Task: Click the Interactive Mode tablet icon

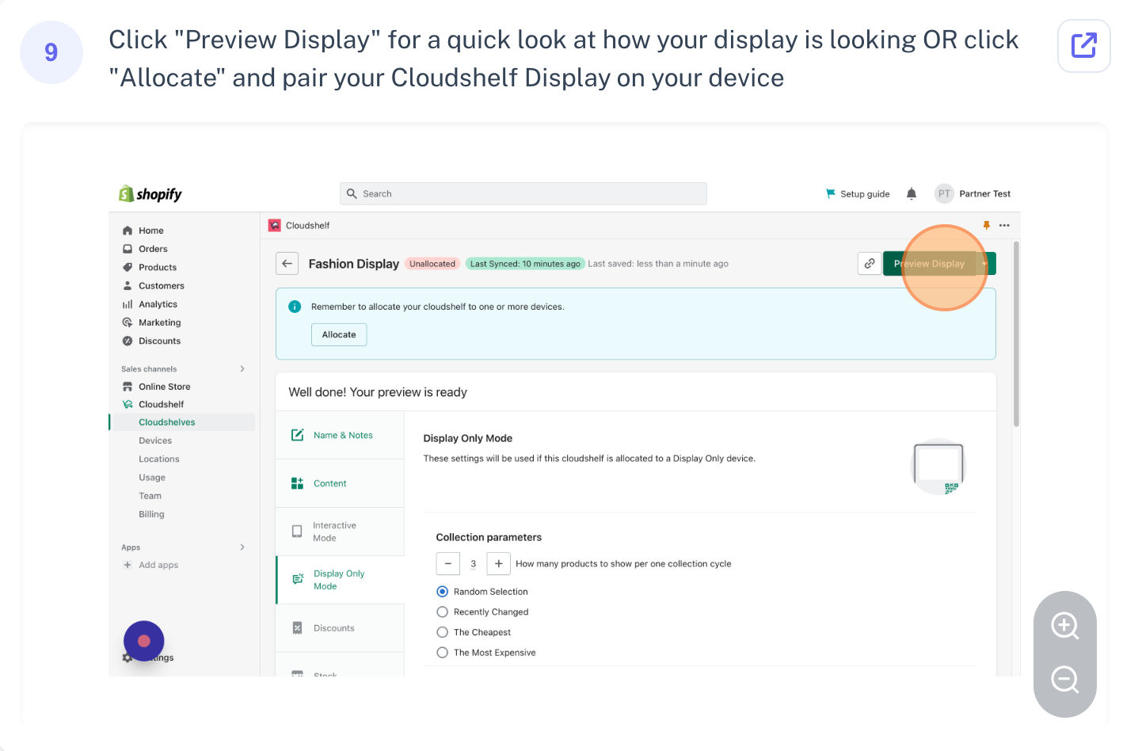Action: click(297, 532)
